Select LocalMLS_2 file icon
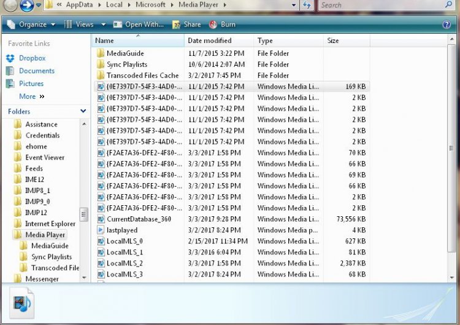The image size is (460, 325). (x=101, y=264)
